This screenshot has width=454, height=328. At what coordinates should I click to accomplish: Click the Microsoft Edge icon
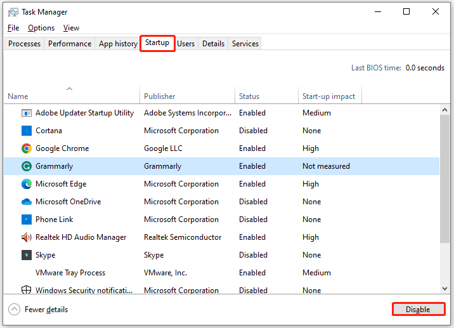pyautogui.click(x=27, y=184)
